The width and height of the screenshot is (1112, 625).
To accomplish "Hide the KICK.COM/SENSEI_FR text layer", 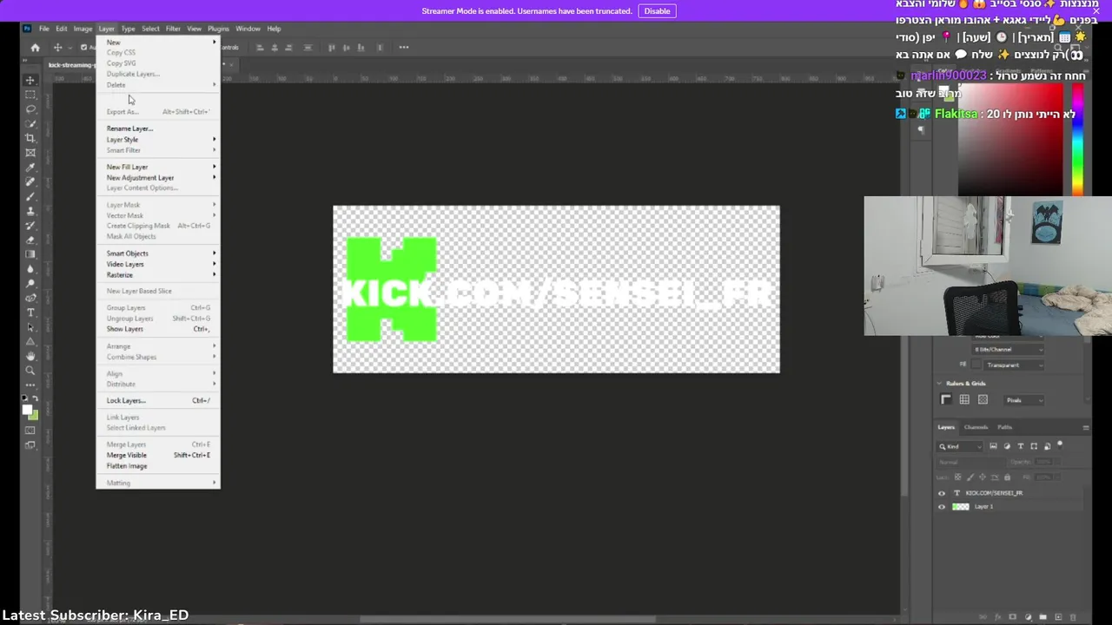I will pos(942,493).
